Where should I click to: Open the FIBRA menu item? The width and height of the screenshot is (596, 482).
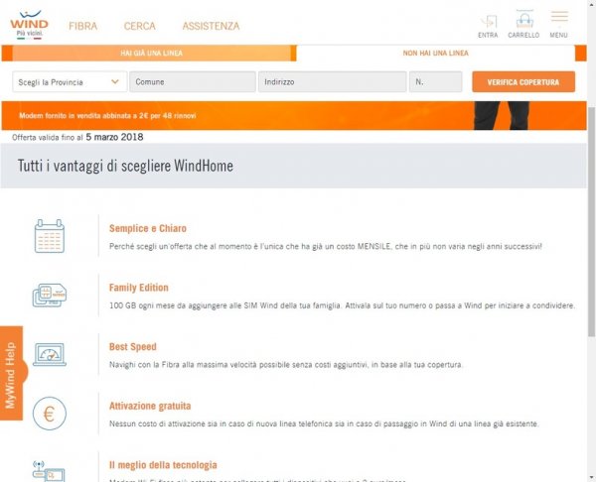pyautogui.click(x=82, y=26)
